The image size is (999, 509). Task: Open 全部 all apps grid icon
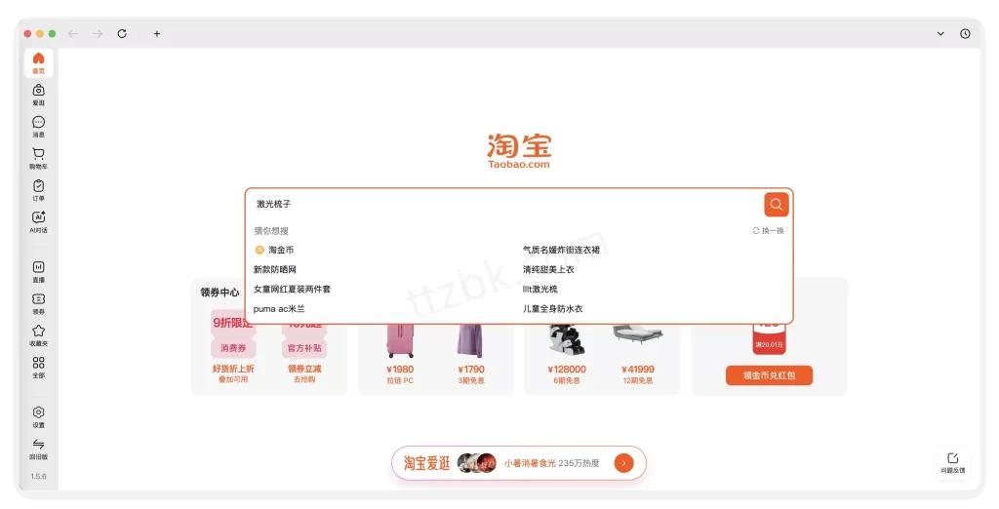click(x=38, y=368)
